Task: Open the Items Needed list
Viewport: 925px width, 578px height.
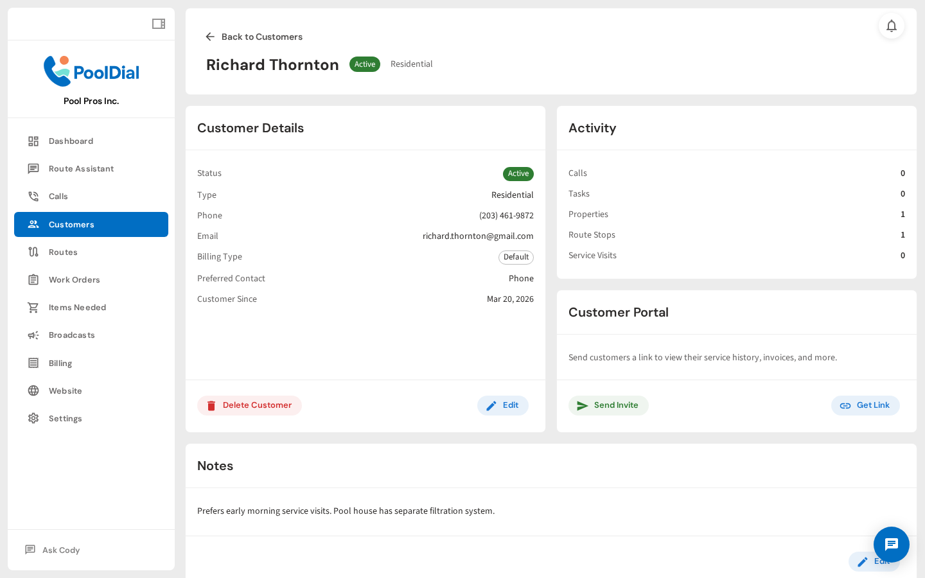Action: point(78,307)
